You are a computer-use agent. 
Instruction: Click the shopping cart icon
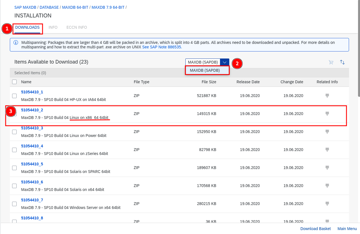(331, 62)
